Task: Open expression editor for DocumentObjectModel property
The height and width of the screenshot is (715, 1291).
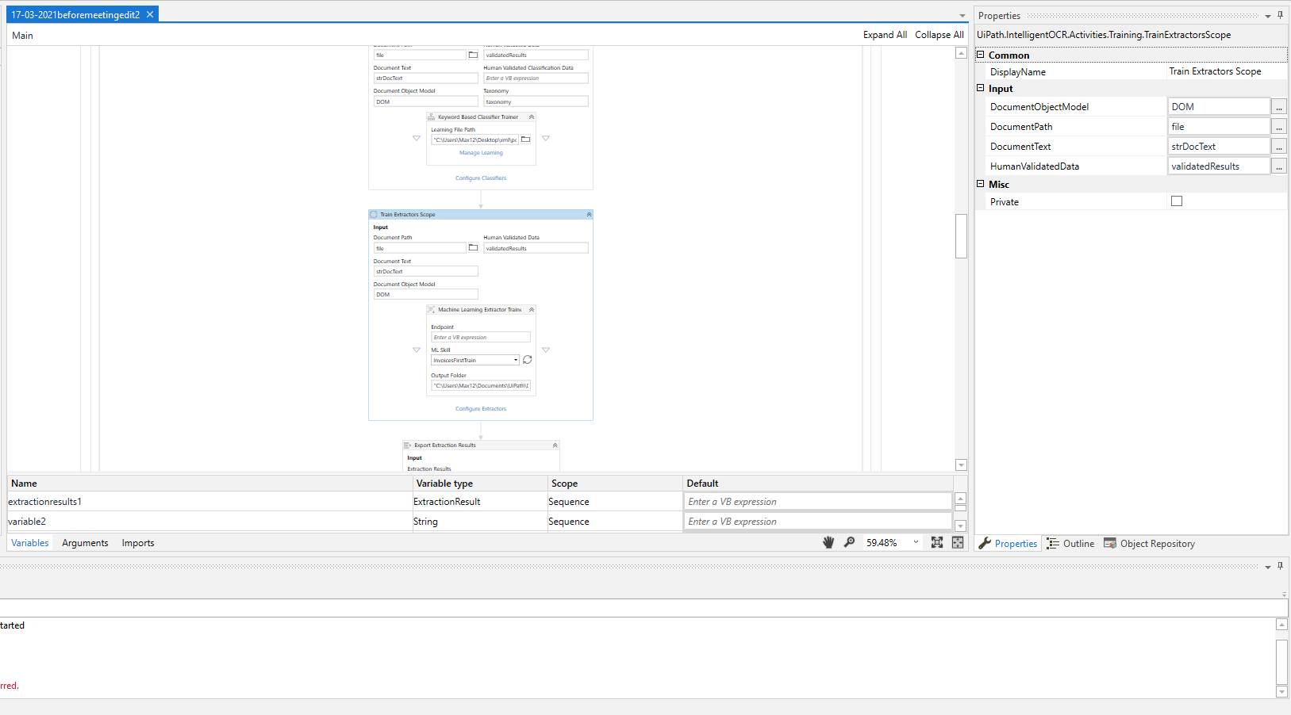Action: [x=1279, y=106]
